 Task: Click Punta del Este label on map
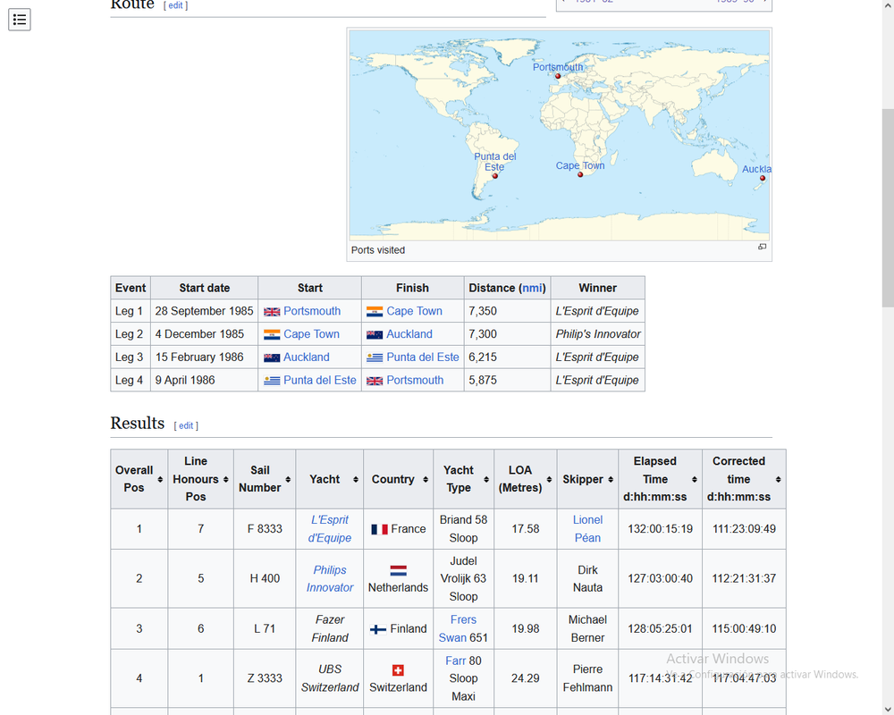click(495, 162)
